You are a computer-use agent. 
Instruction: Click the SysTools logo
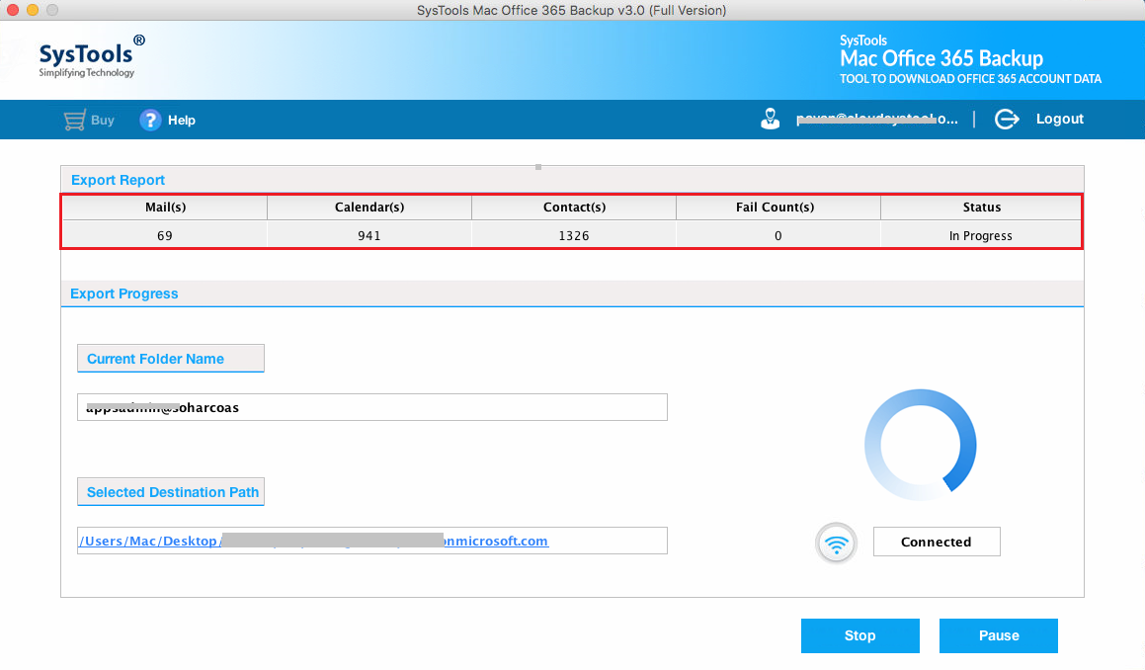click(91, 56)
